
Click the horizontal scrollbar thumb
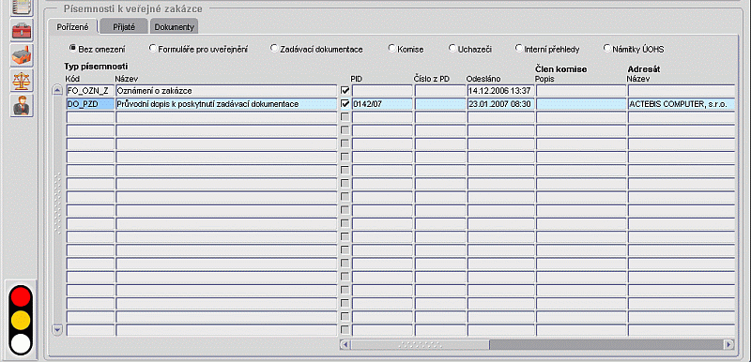pos(420,344)
